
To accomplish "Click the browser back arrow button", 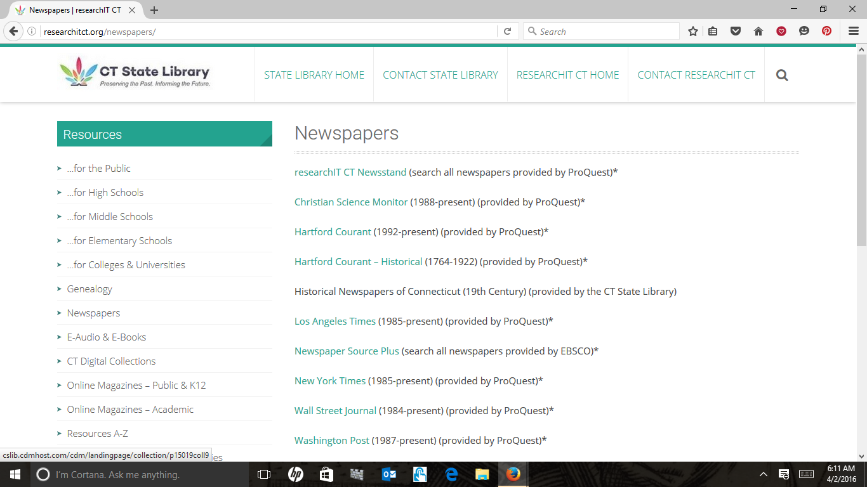I will click(x=13, y=32).
